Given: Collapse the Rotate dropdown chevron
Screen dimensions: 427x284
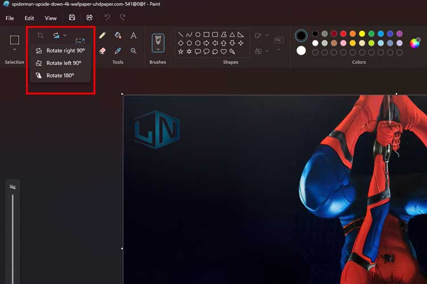Looking at the screenshot, I should (65, 35).
